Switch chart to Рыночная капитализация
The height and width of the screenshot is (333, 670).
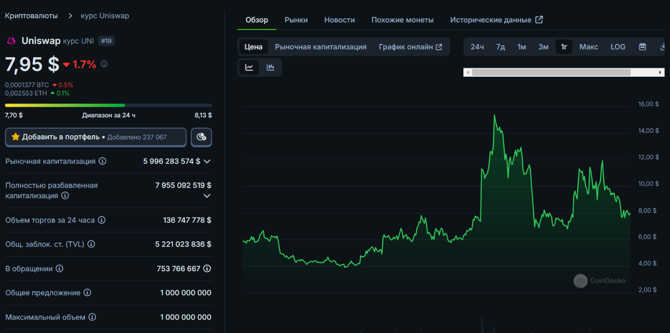320,47
